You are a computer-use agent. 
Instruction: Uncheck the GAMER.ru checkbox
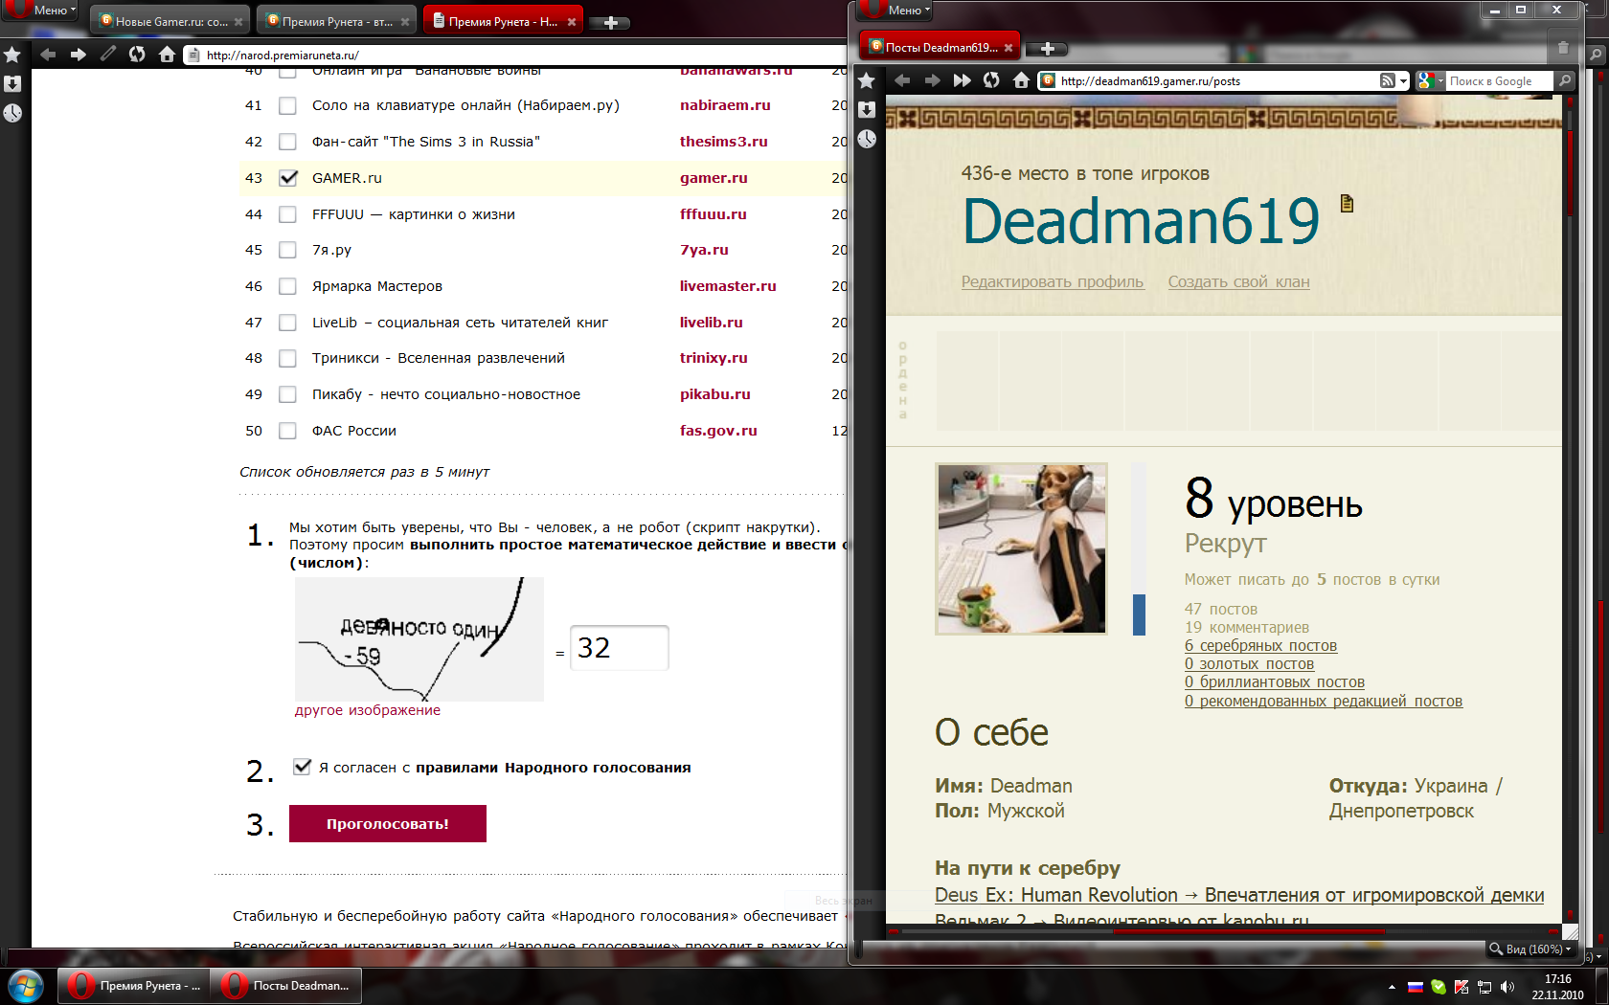287,178
